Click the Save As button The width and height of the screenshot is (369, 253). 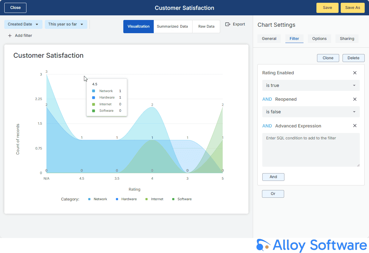point(352,8)
